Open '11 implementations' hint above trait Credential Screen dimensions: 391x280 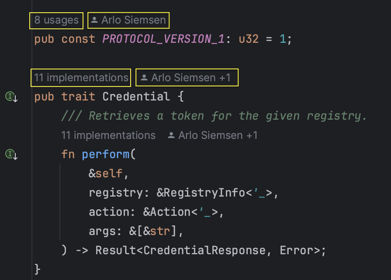pyautogui.click(x=80, y=77)
